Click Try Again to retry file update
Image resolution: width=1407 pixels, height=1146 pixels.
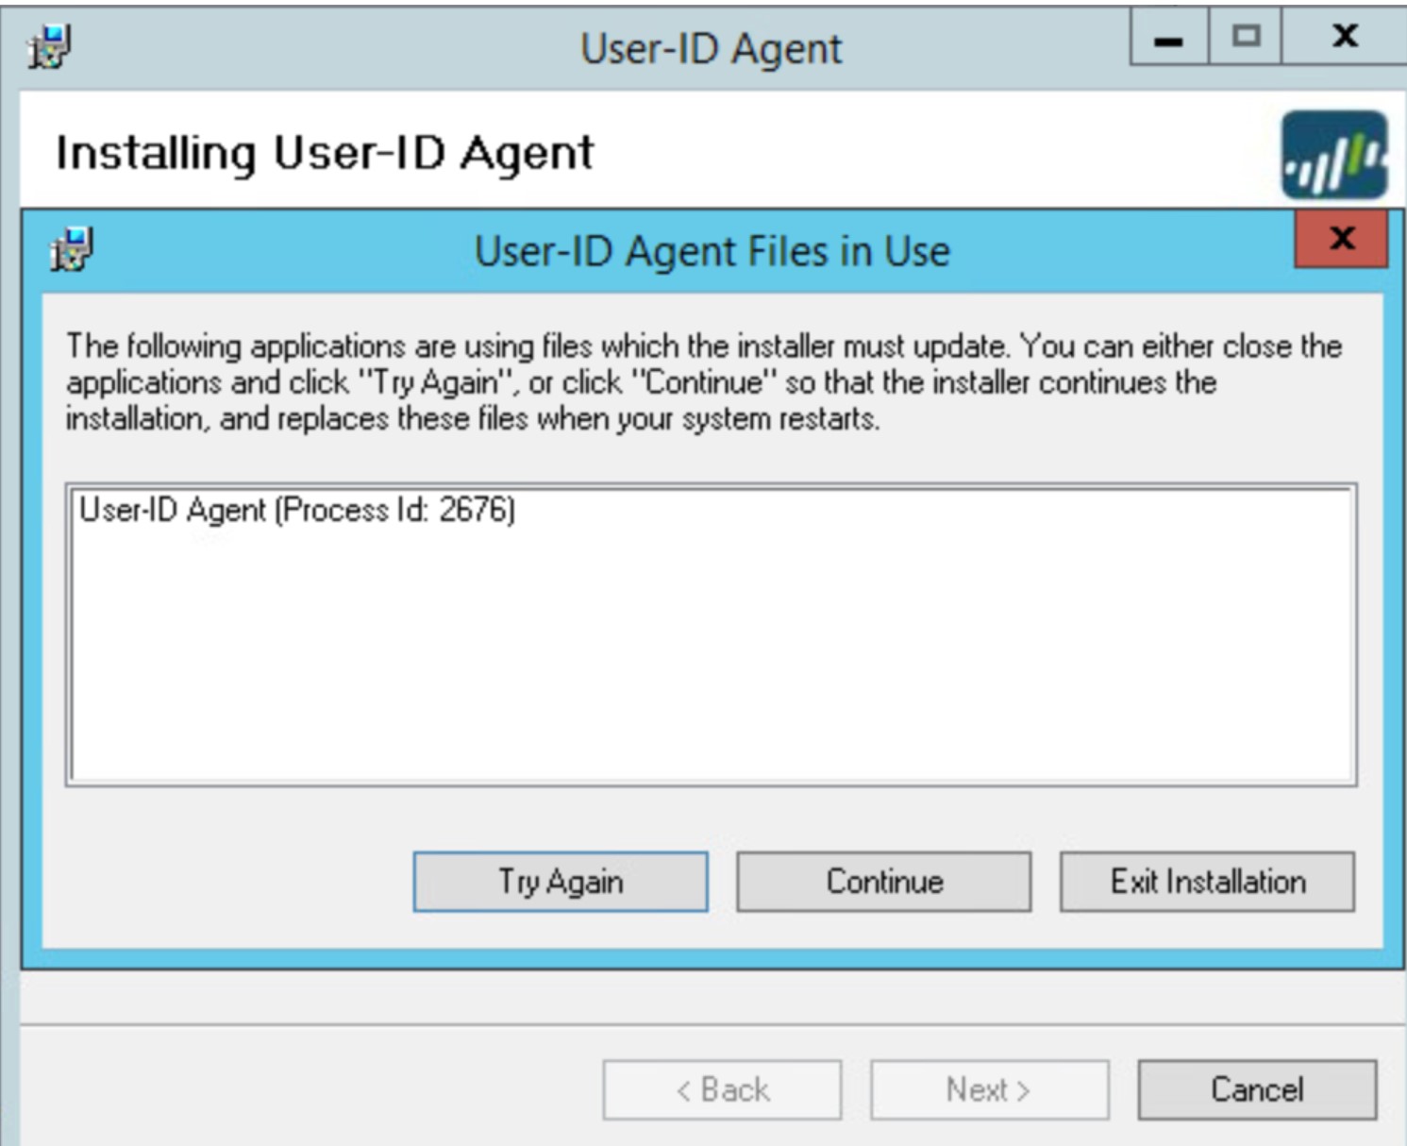559,880
